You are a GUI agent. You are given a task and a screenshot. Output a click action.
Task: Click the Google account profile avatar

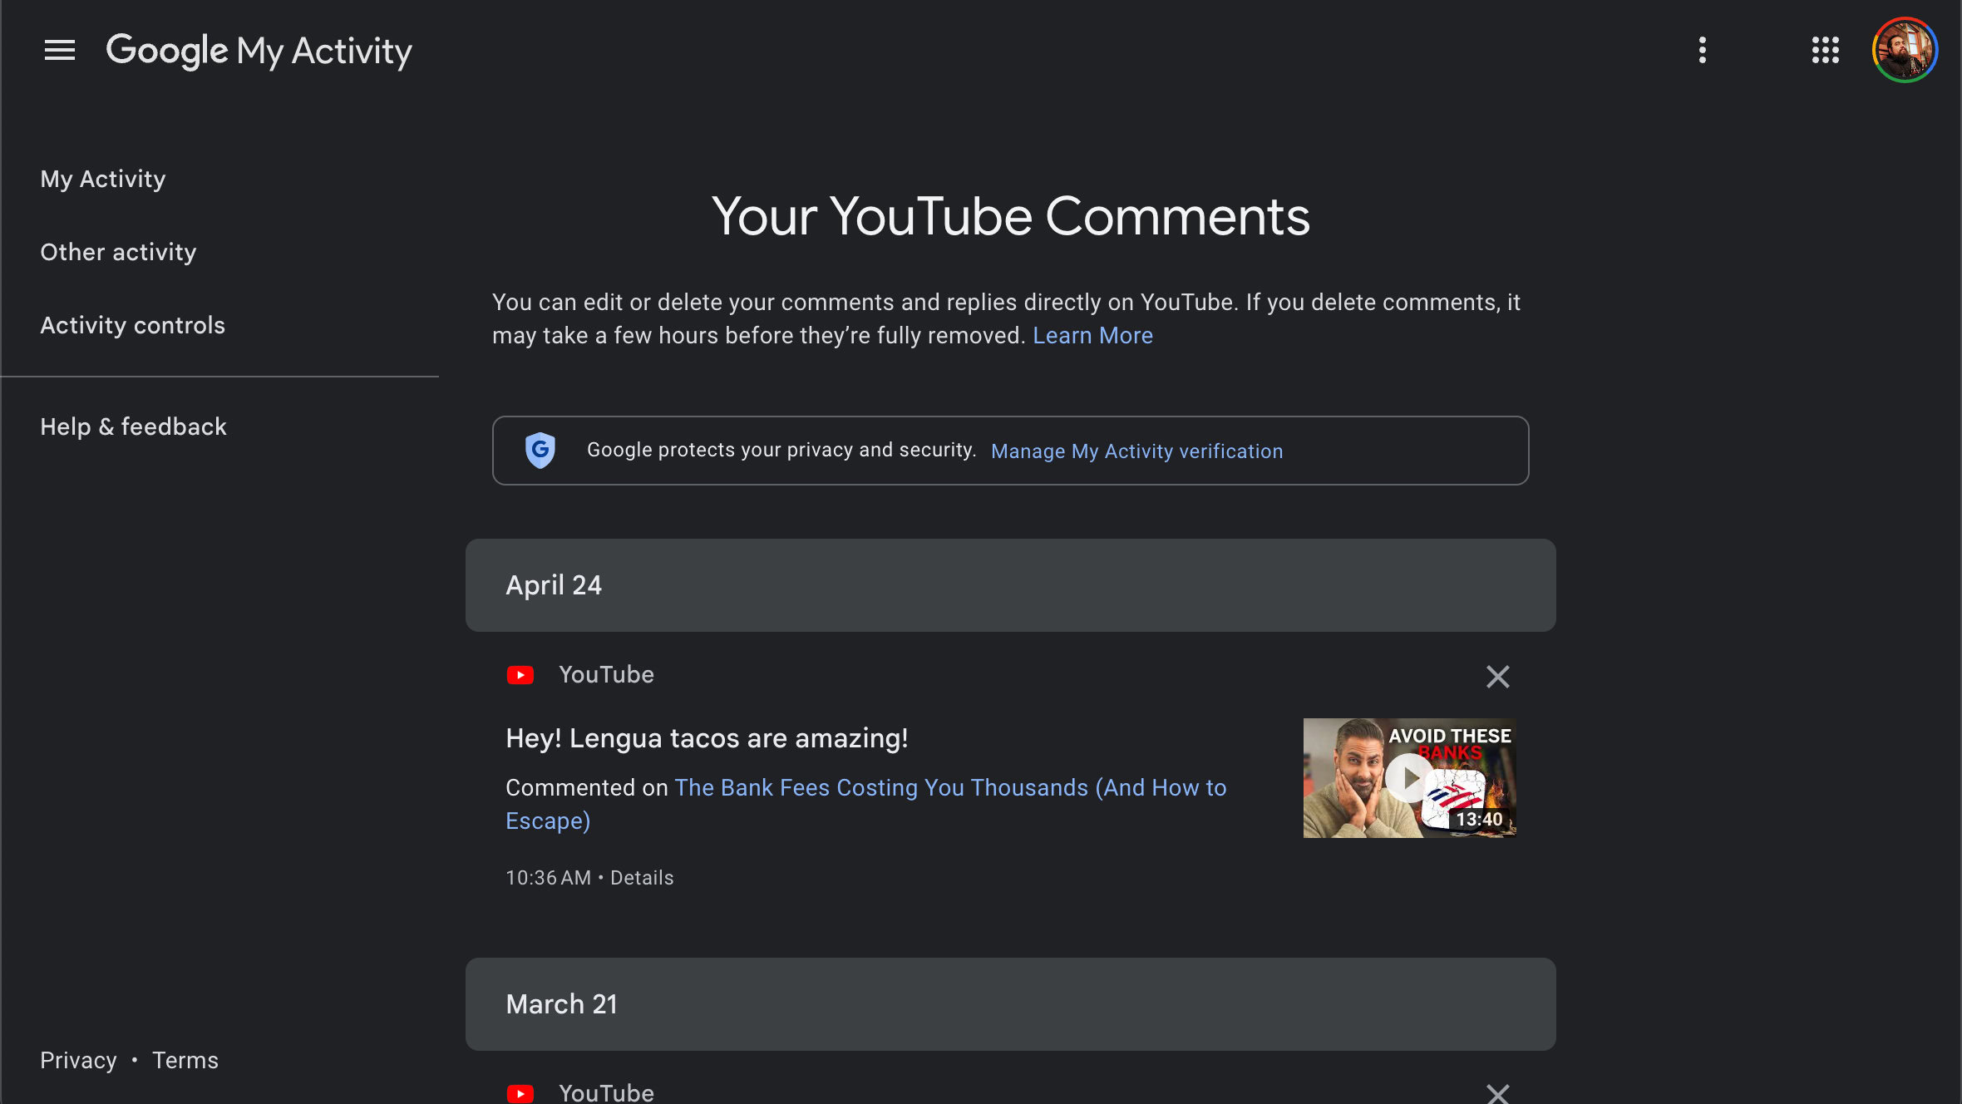(x=1905, y=51)
